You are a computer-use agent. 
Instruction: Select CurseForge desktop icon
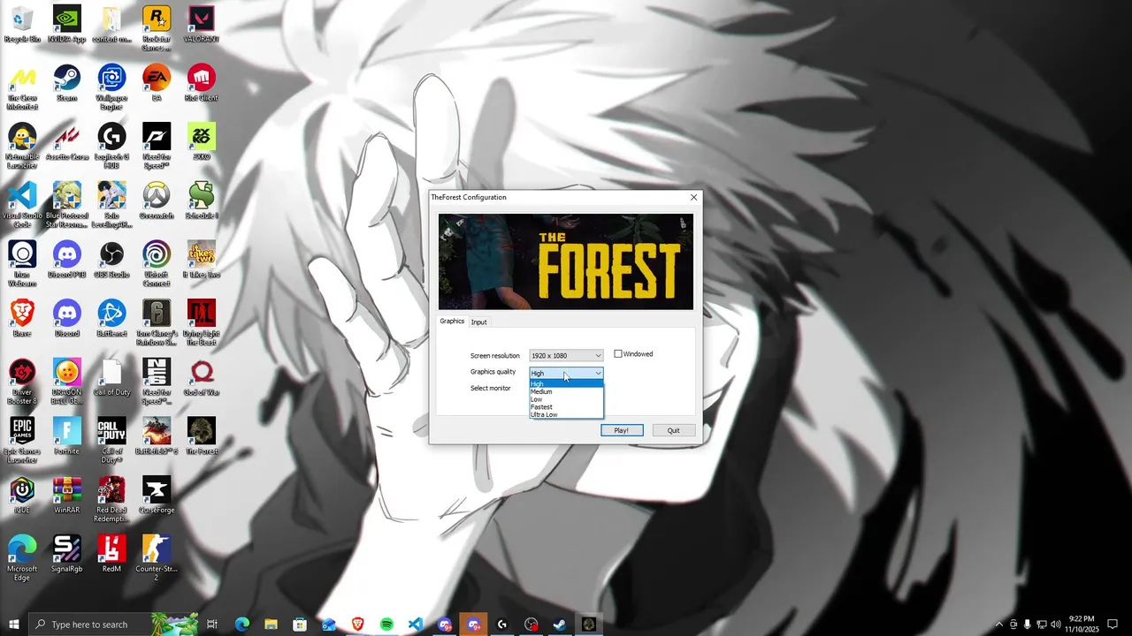(x=157, y=496)
